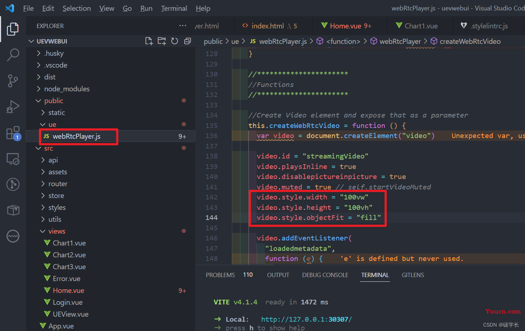Screen dimensions: 525x331
Task: Open the wave-shaped activity bar icon
Action: [x=13, y=236]
